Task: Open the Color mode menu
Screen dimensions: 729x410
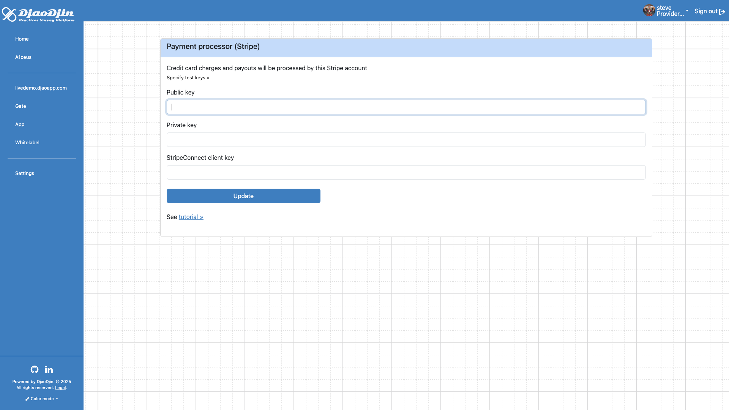Action: pos(42,399)
